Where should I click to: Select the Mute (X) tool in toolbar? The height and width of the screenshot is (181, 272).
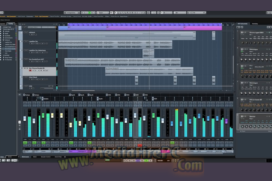130,13
